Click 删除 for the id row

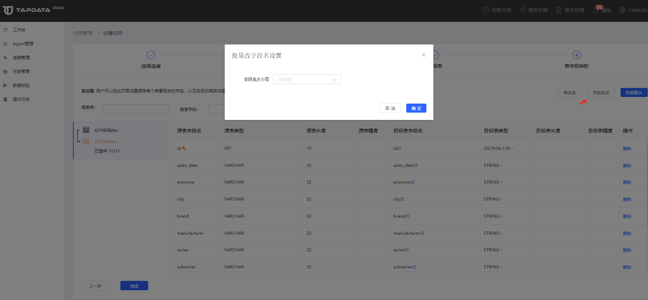coord(627,148)
